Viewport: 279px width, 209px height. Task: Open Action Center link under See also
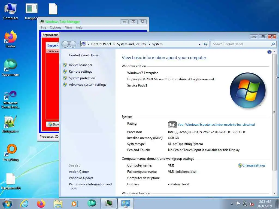pyautogui.click(x=79, y=172)
